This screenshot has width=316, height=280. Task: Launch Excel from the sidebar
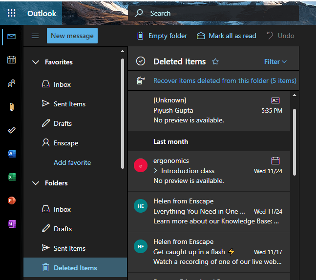coord(12,177)
